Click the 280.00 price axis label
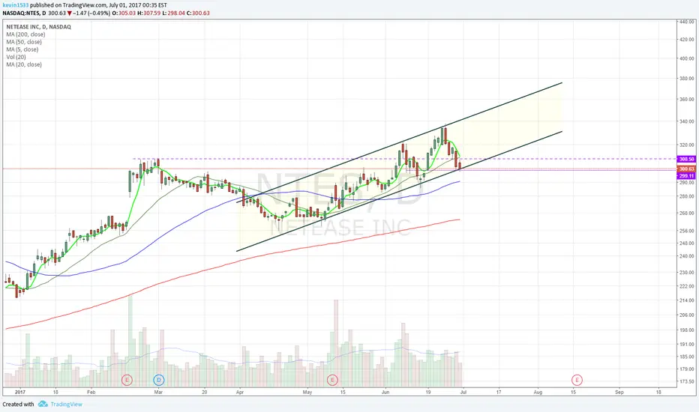 click(x=686, y=196)
